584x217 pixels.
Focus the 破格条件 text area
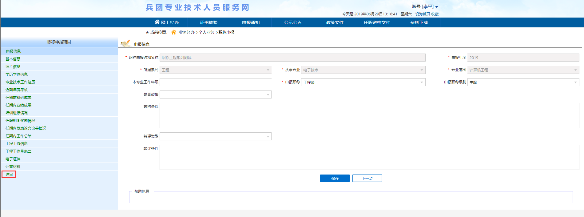(369, 115)
